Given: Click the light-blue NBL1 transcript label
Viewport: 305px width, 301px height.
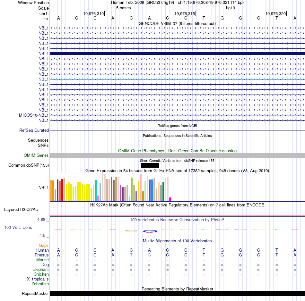Looking at the screenshot, I should click(x=43, y=79).
